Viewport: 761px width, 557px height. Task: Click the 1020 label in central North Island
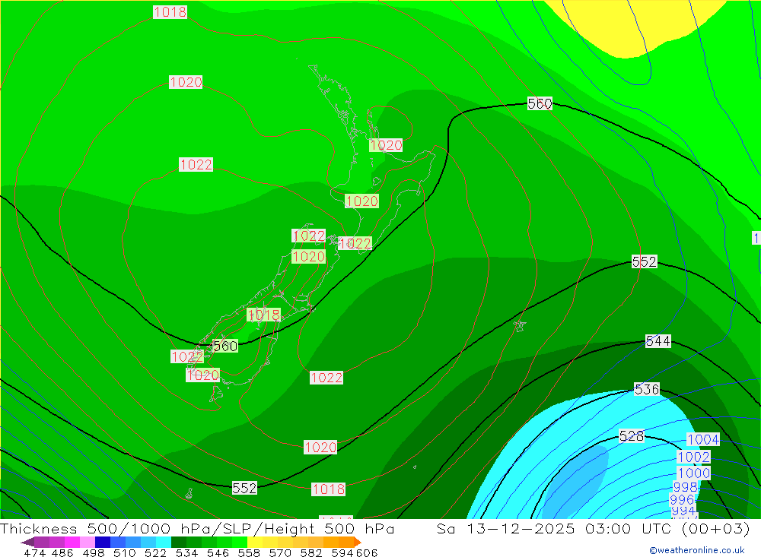tap(361, 201)
